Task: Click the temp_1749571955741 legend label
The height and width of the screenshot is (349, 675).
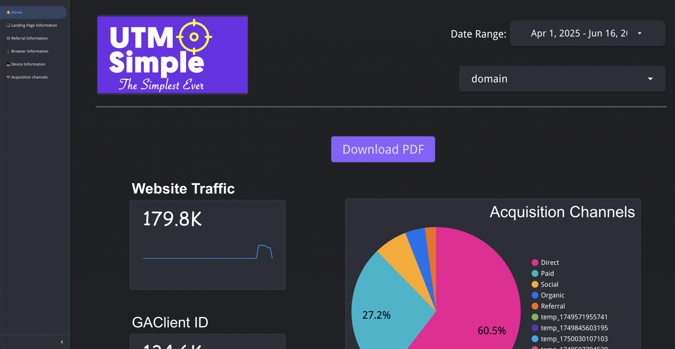Action: click(574, 317)
